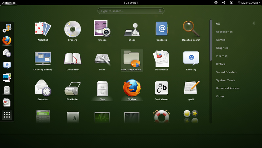Open Documents from the dash
The width and height of the screenshot is (262, 148).
(x=7, y=102)
